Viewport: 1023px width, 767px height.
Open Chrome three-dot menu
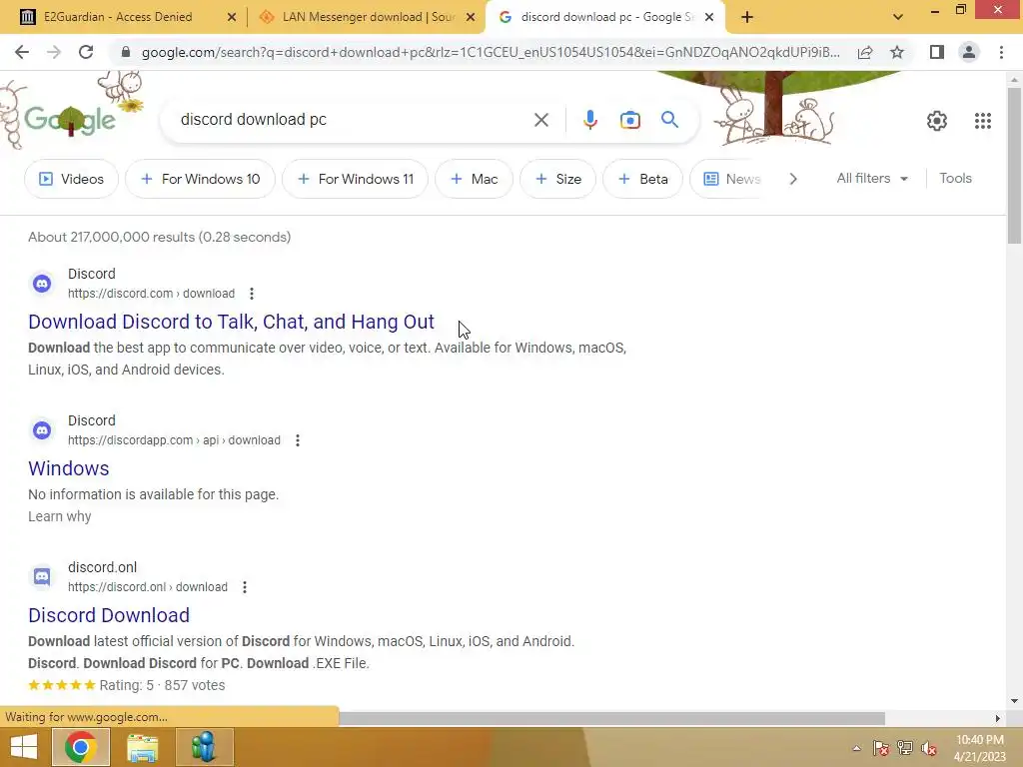(1001, 52)
